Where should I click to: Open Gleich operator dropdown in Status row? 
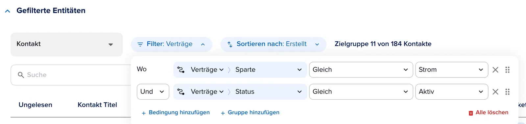[361, 92]
